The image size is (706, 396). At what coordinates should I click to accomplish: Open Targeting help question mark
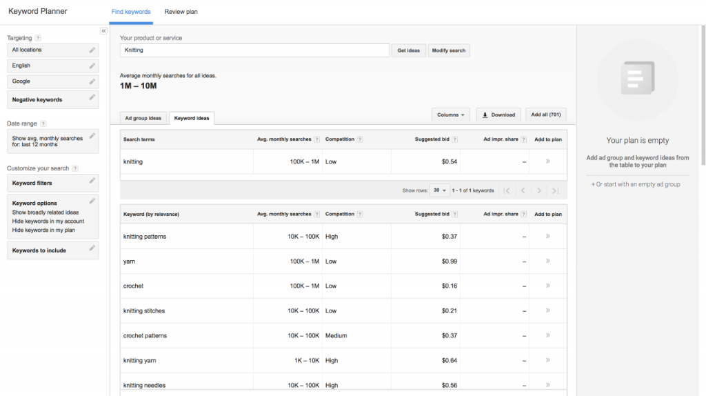(38, 39)
